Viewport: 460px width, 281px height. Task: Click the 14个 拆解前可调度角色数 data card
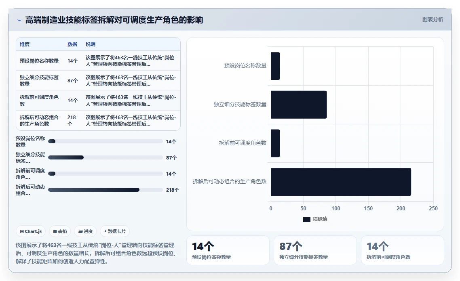coord(403,251)
